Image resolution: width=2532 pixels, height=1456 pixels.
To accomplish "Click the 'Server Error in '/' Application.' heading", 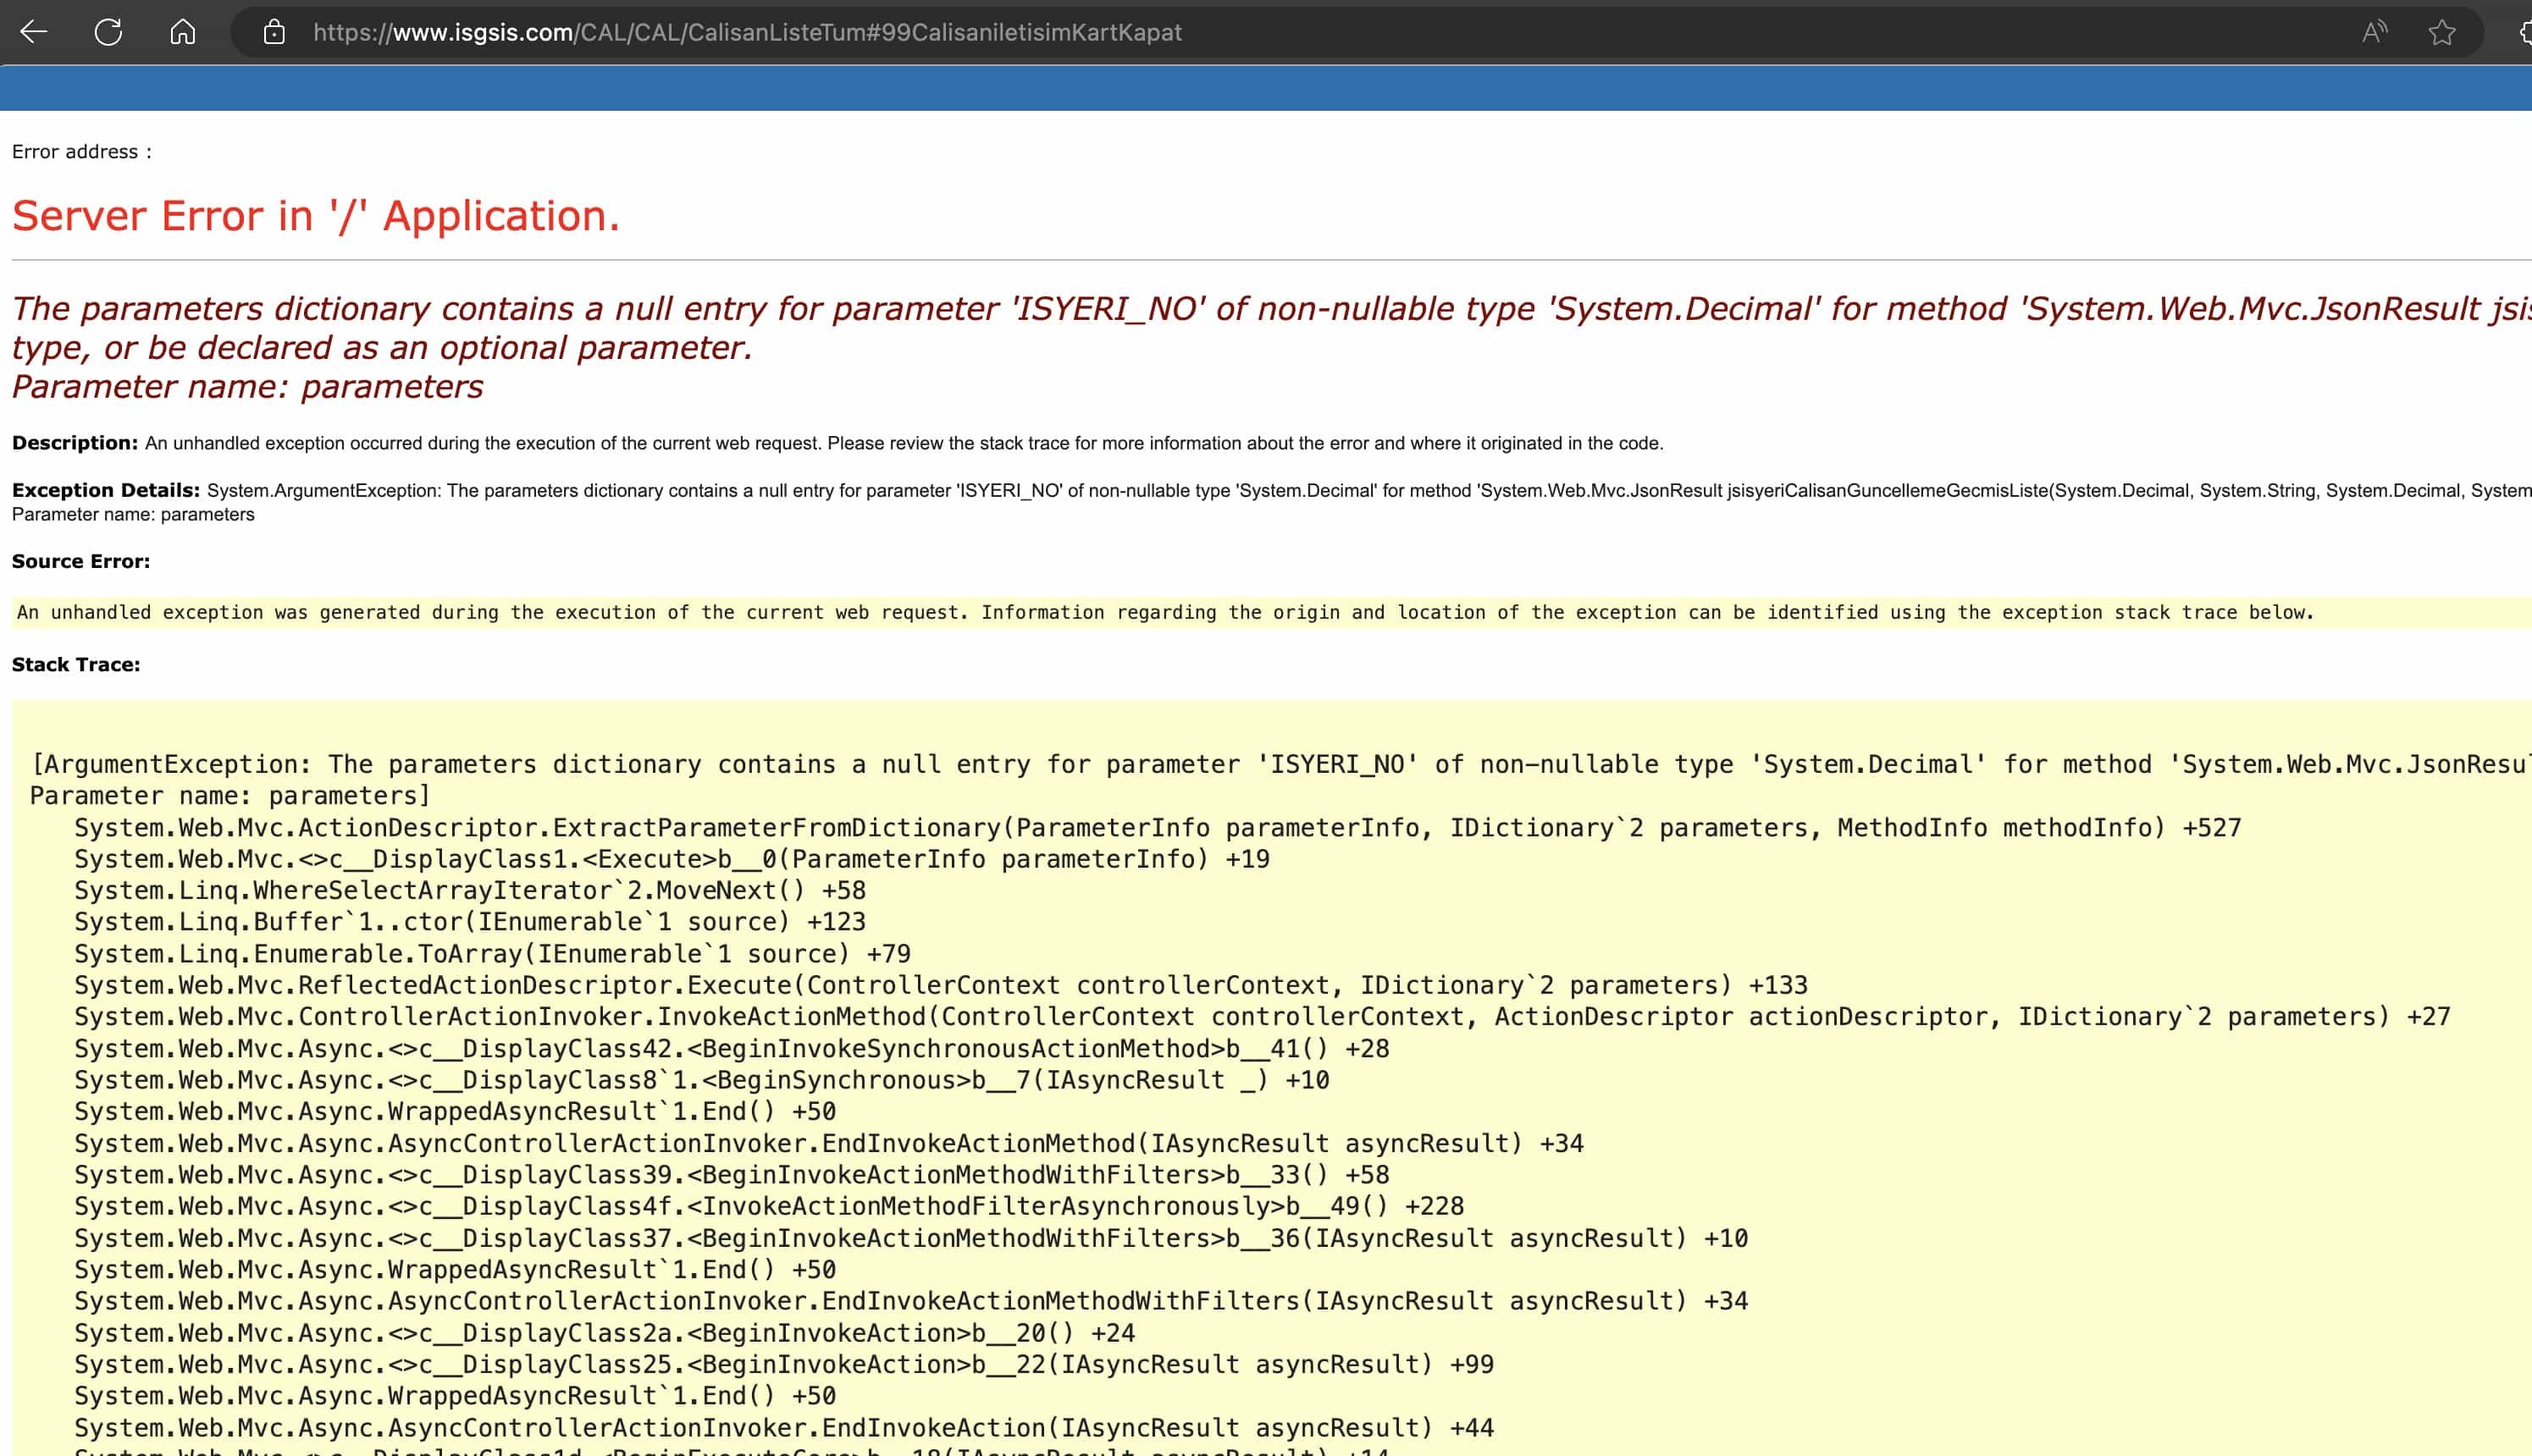I will point(316,216).
